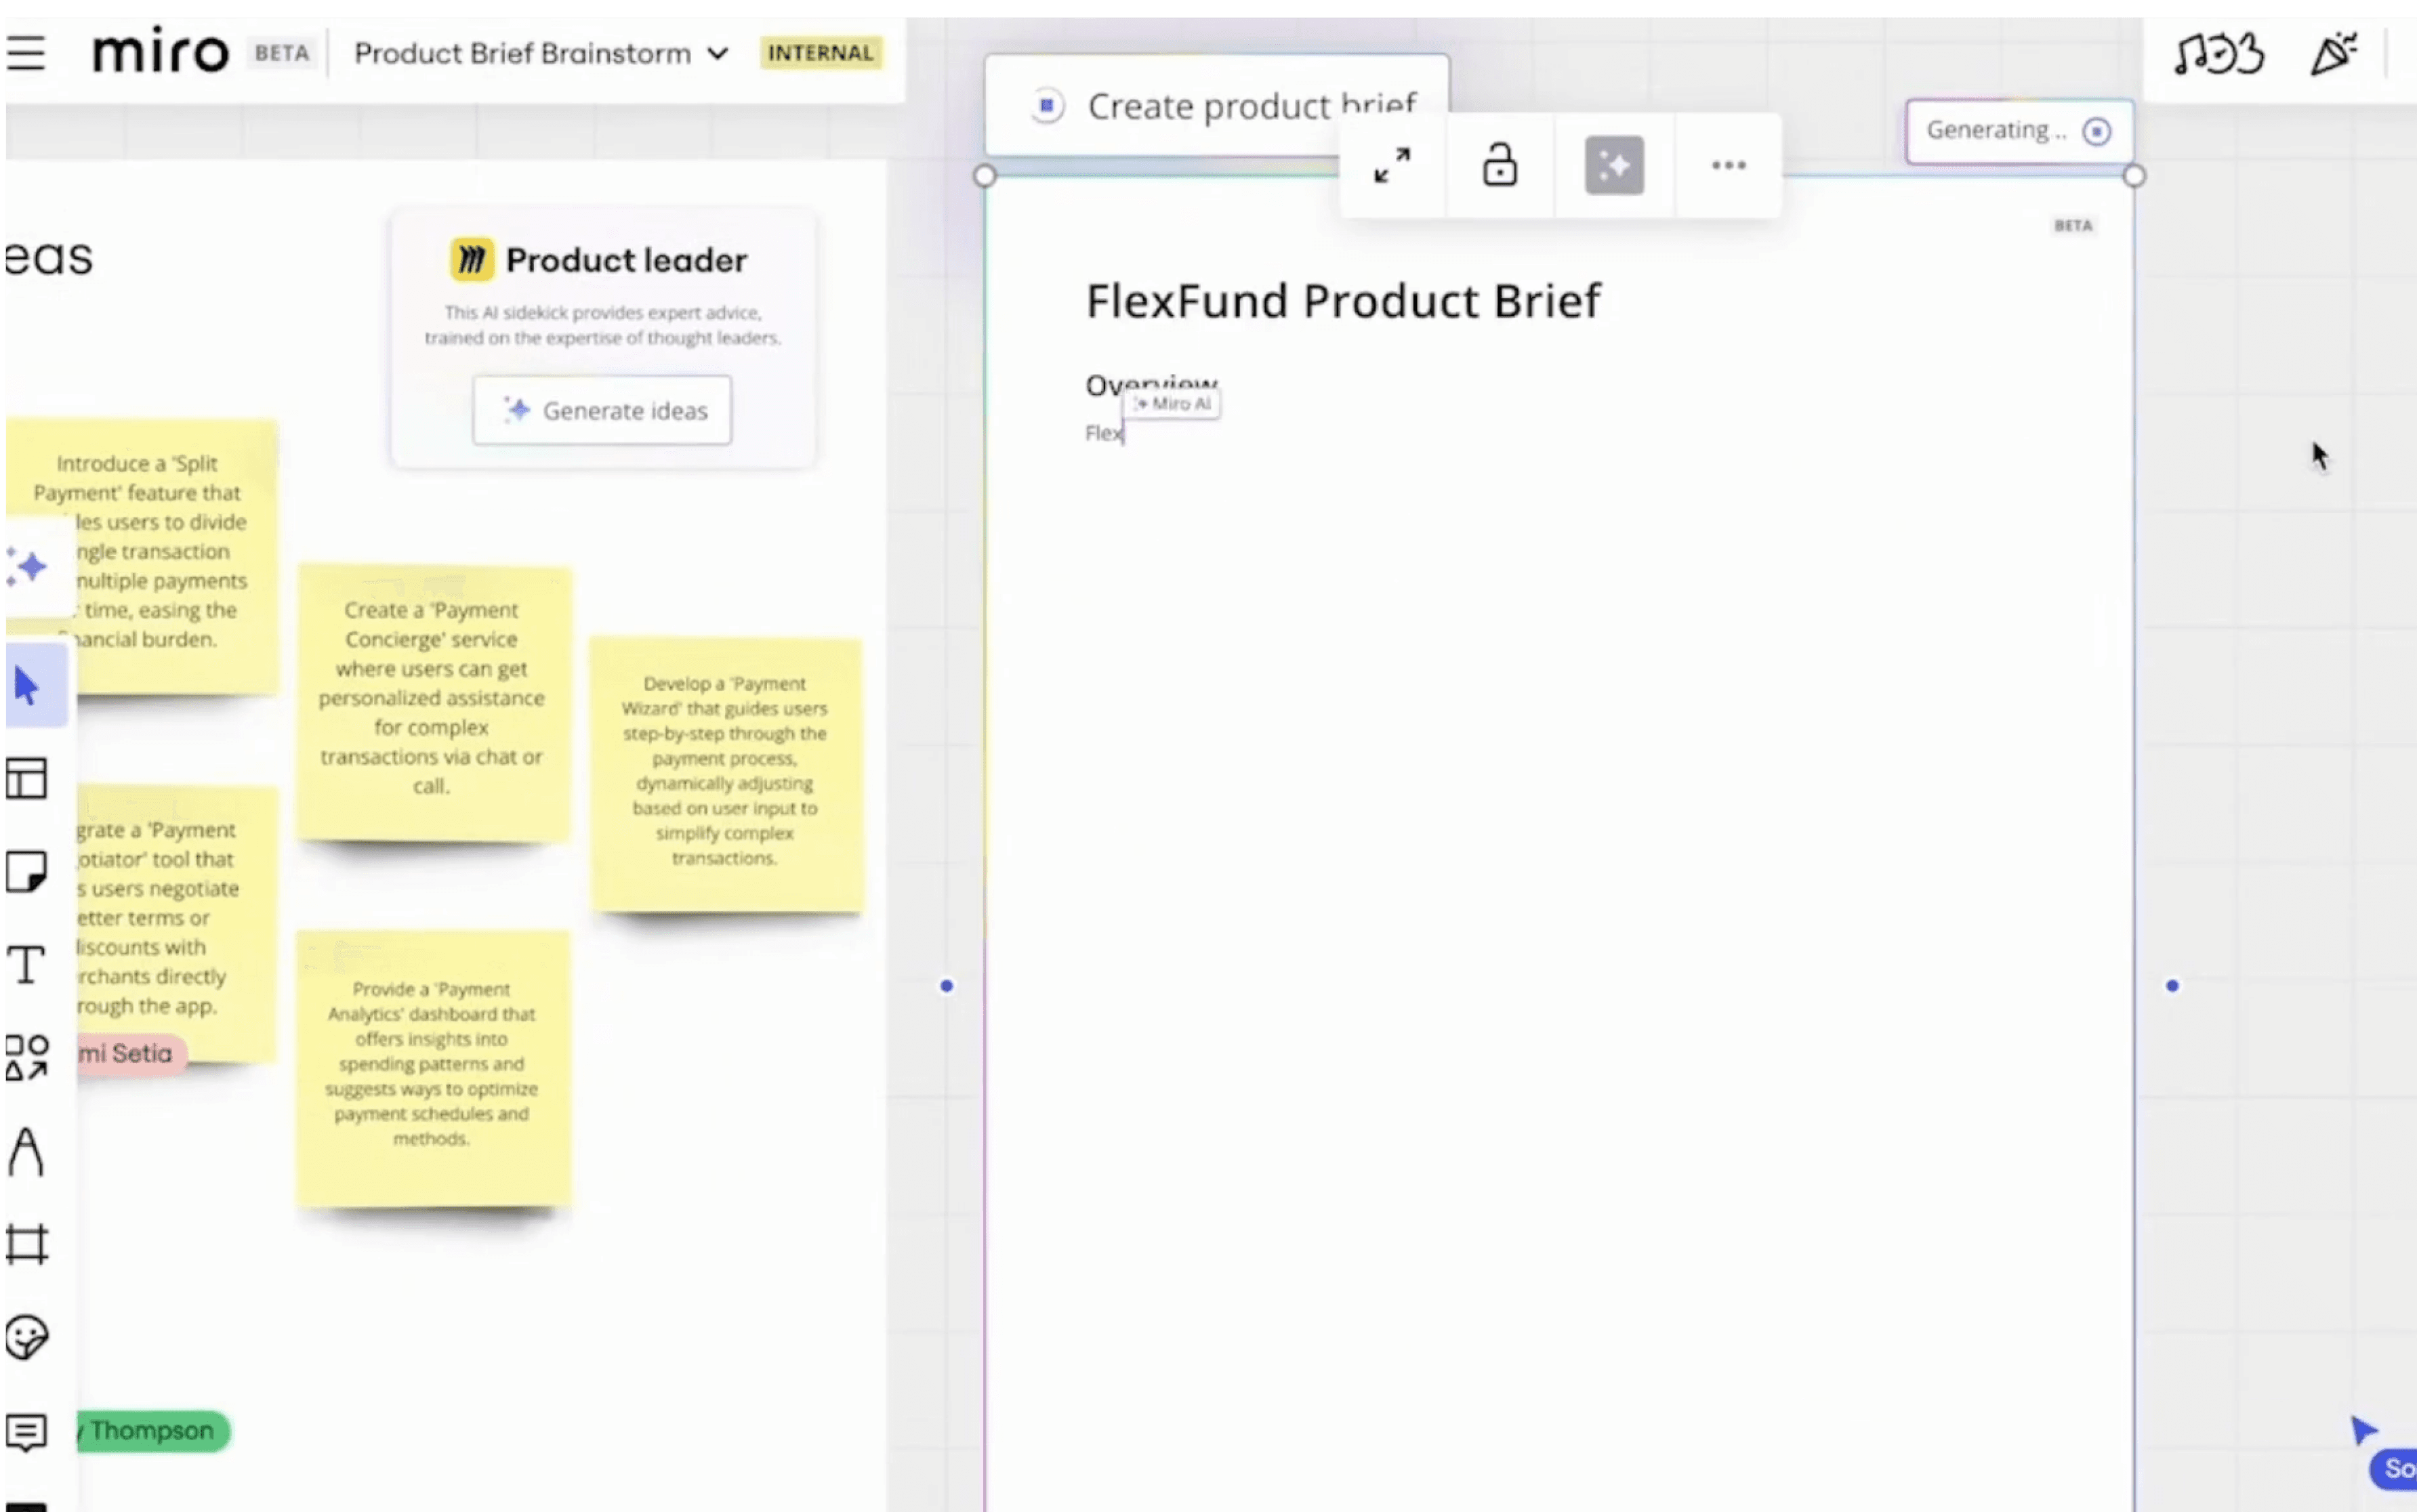2417x1512 pixels.
Task: Open the templates tool in sidebar
Action: [27, 778]
